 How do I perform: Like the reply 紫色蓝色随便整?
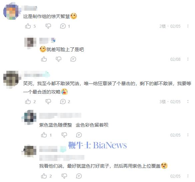tap(44, 135)
